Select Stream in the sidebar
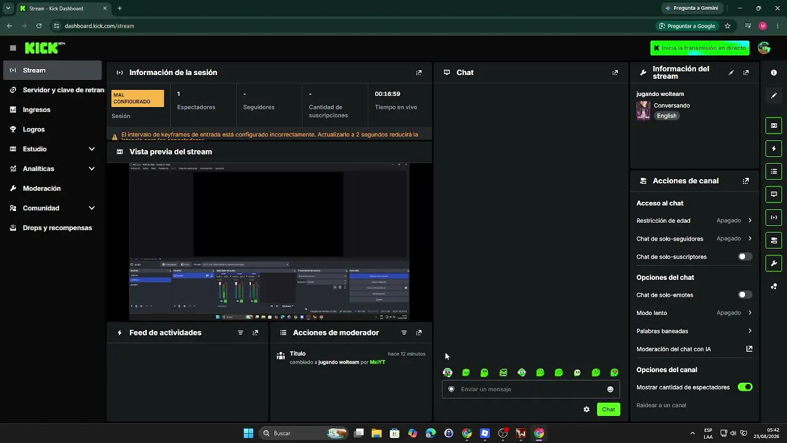The image size is (787, 443). [52, 70]
